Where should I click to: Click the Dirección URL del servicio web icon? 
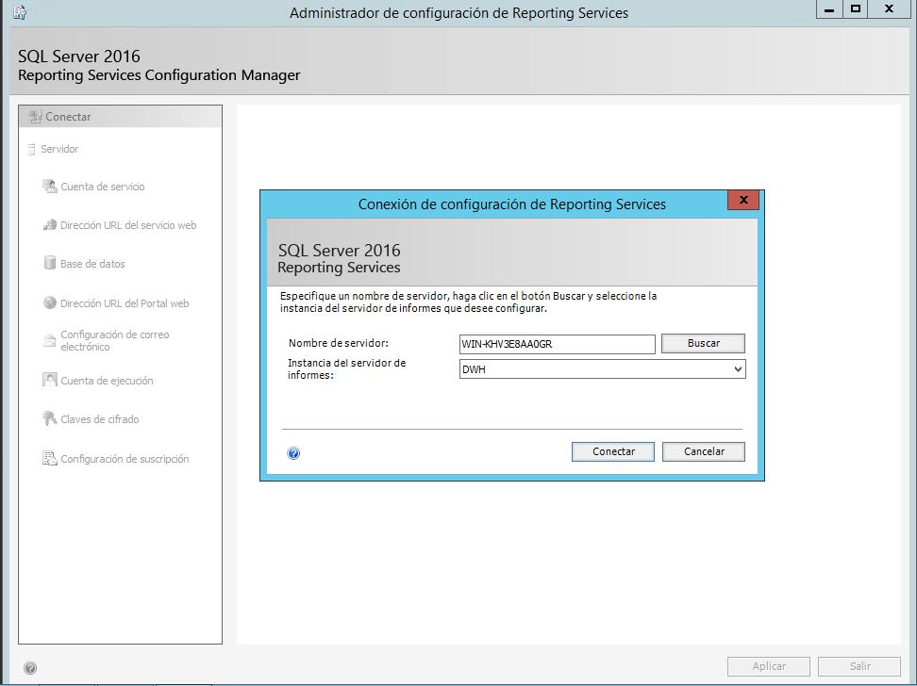[x=50, y=225]
